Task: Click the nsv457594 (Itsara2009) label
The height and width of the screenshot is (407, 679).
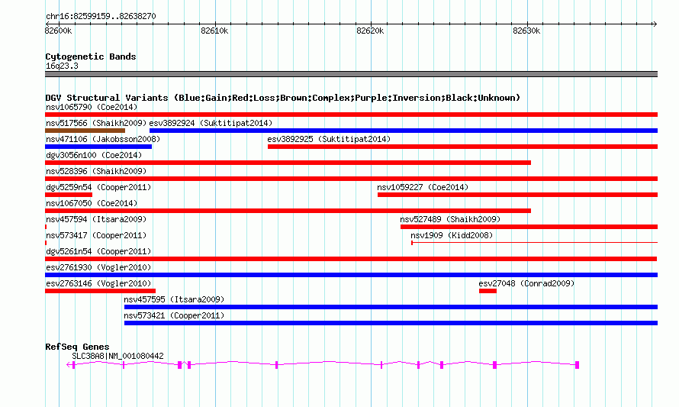Action: click(96, 219)
